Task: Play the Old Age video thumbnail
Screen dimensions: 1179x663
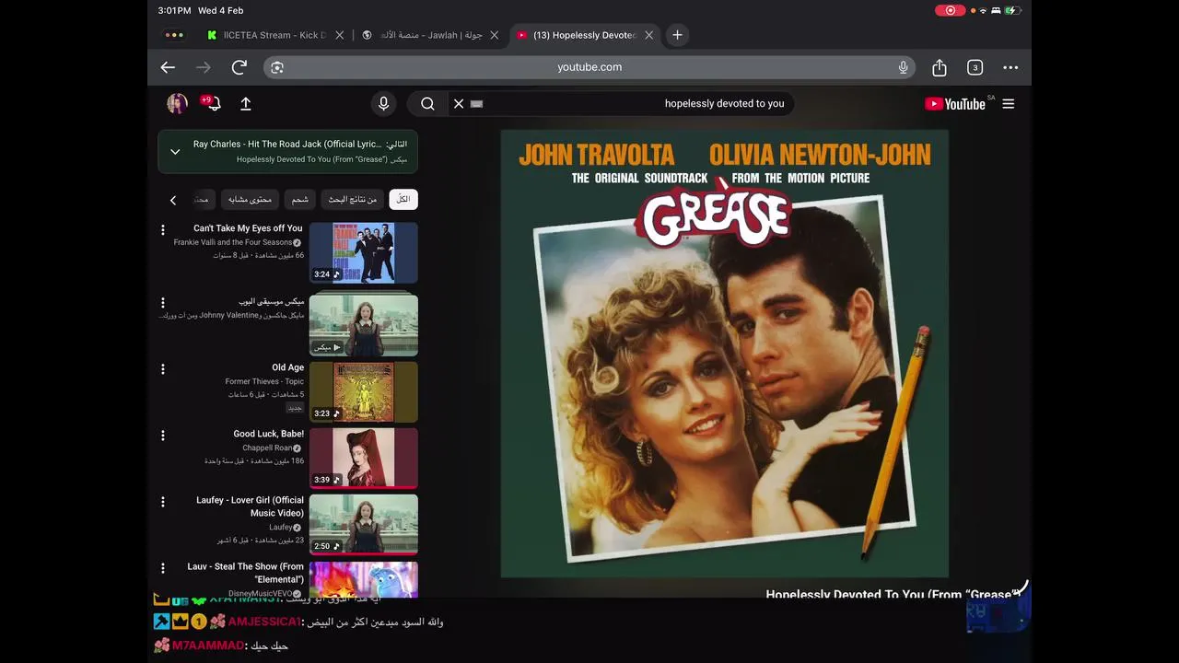Action: point(363,391)
